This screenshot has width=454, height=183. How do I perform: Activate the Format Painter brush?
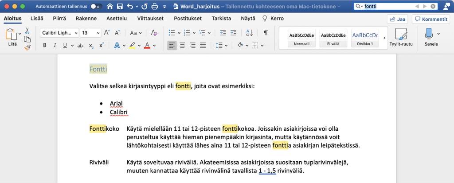(27, 47)
